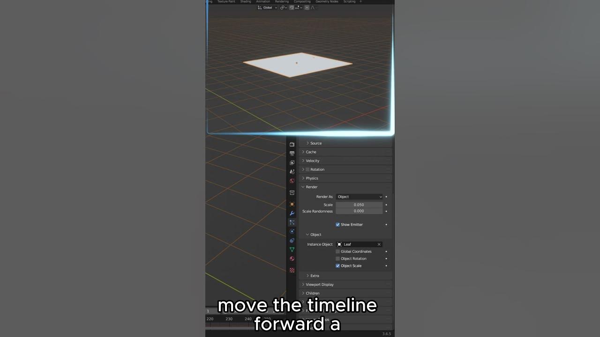
Task: Open the View Layer properties tab icon
Action: click(x=292, y=162)
